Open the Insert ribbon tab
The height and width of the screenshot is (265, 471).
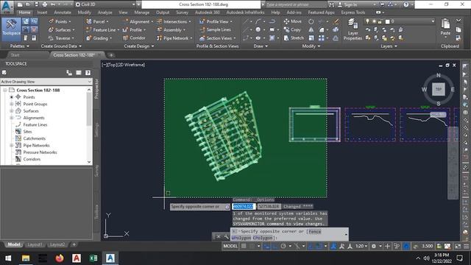[42, 13]
